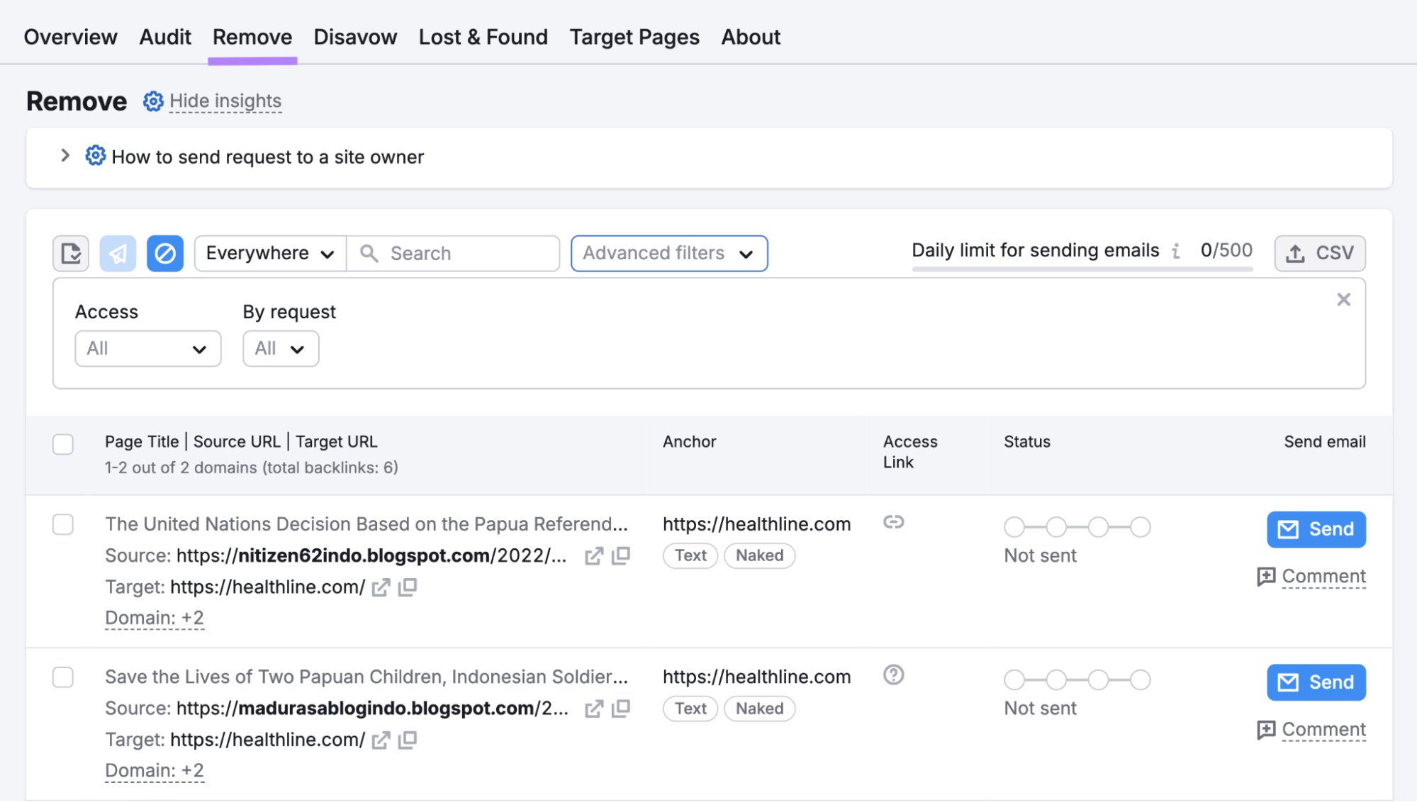Click inside the Search field
The width and height of the screenshot is (1417, 802).
[x=454, y=253]
